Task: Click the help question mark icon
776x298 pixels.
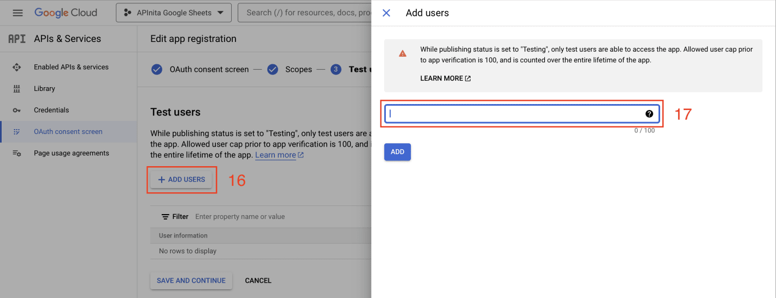Action: pyautogui.click(x=649, y=114)
